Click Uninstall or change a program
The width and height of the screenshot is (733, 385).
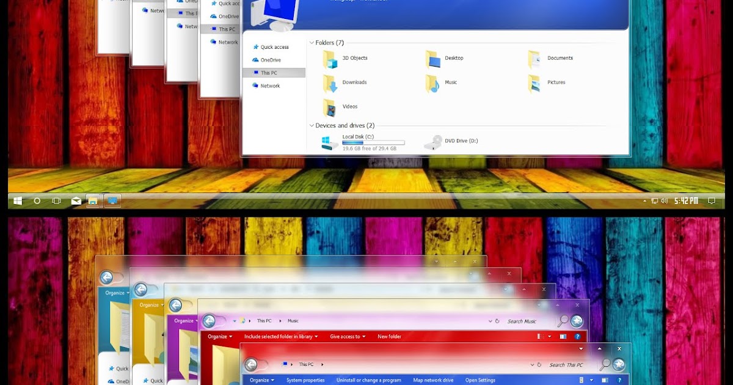368,380
